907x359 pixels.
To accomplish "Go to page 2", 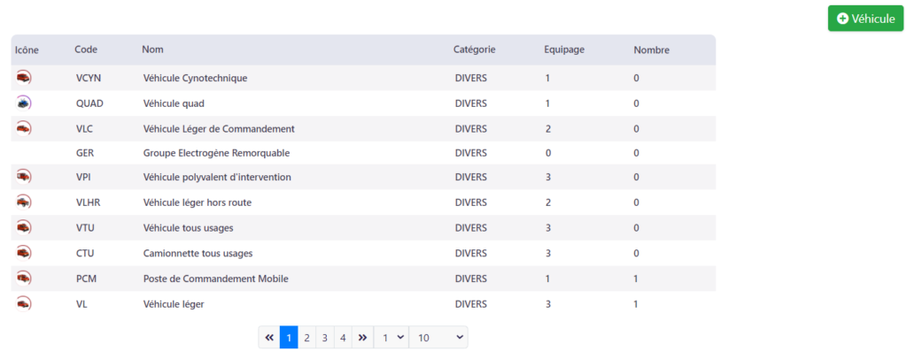I will [x=306, y=338].
